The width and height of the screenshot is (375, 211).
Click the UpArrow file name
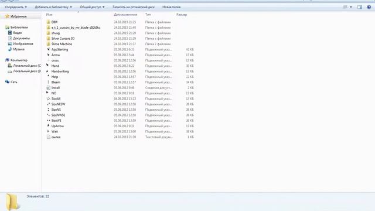pyautogui.click(x=57, y=126)
